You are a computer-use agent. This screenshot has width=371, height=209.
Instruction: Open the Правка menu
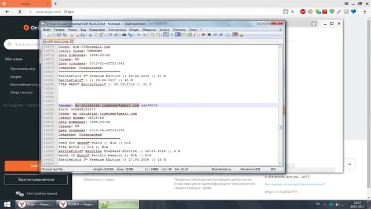pyautogui.click(x=59, y=30)
